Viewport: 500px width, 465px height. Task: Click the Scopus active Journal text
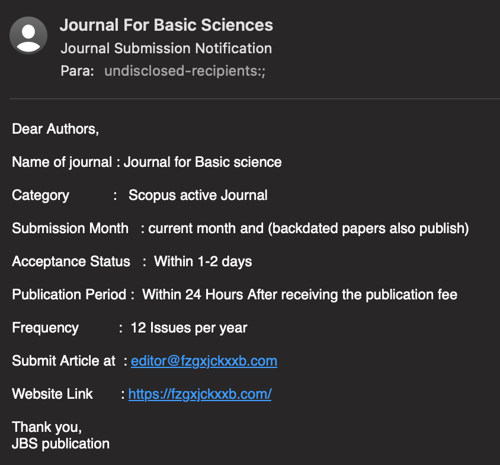198,195
